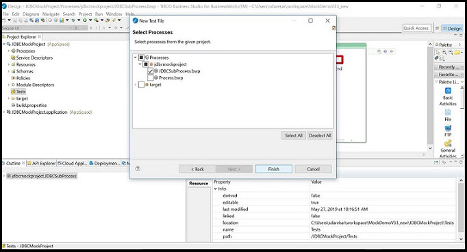Open the Search menu
This screenshot has width=467, height=252.
tap(69, 14)
